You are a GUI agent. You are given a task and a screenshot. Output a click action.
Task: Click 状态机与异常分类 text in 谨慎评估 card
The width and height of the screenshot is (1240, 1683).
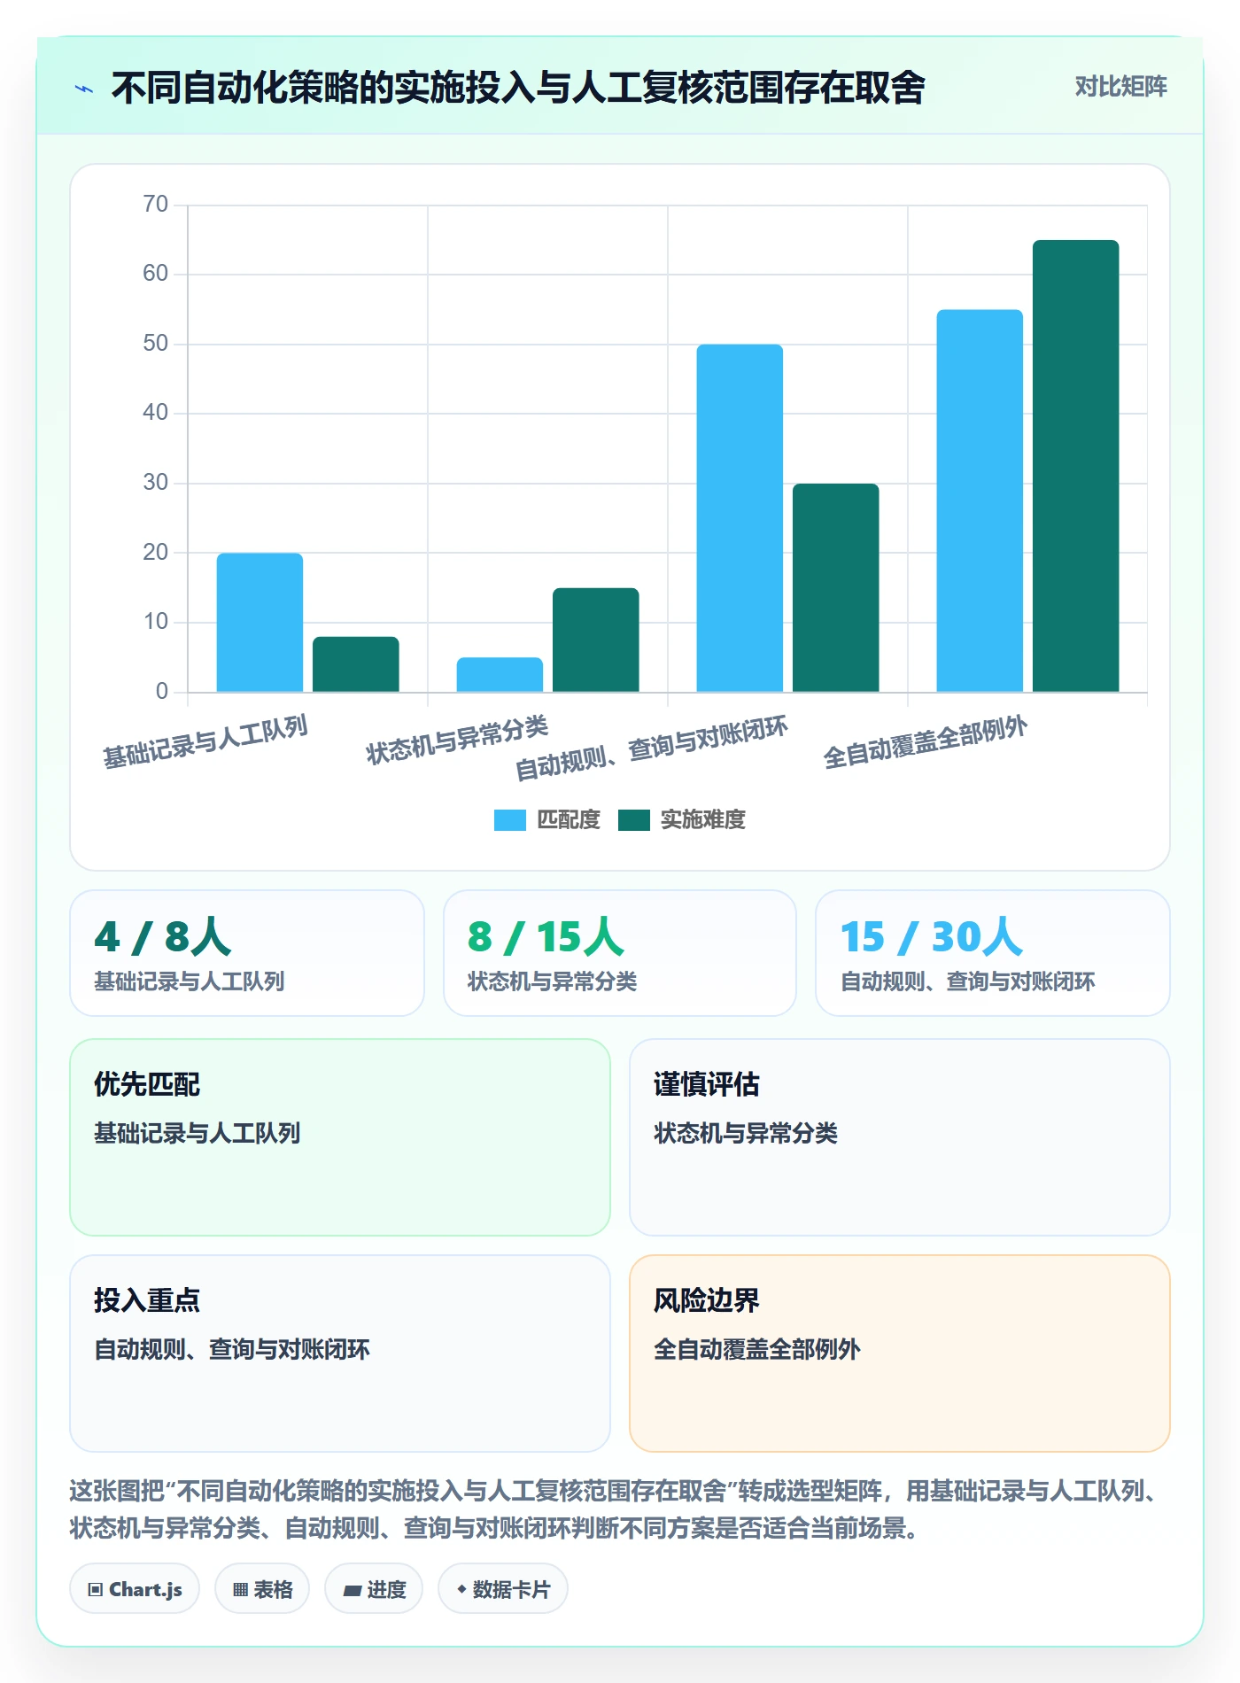(746, 1133)
